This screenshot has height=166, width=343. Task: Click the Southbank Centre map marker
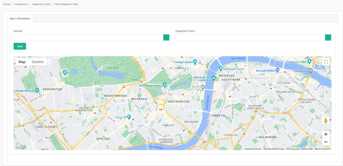[221, 69]
